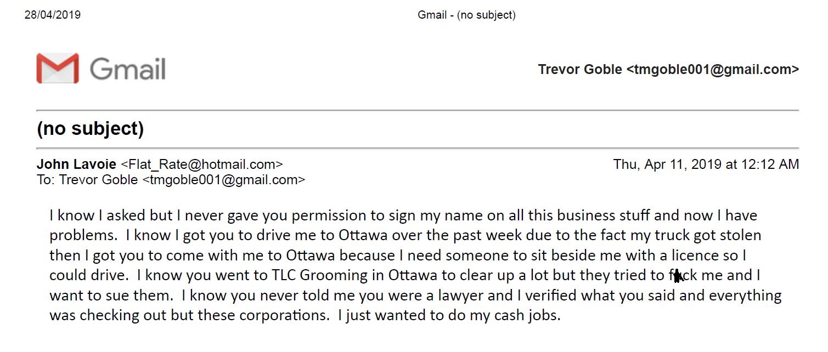Click the word stolen in the message
This screenshot has width=828, height=352.
(741, 235)
